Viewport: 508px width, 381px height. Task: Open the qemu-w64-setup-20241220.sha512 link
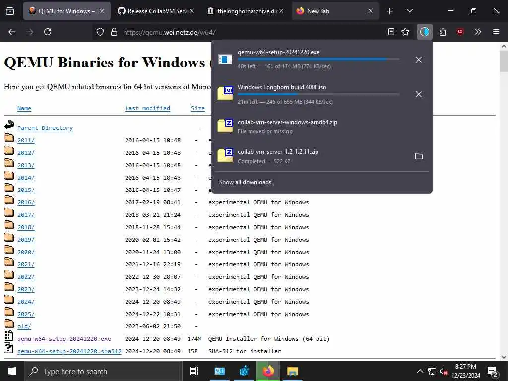tap(69, 351)
